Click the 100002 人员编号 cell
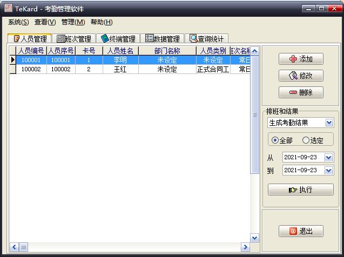 [31, 69]
